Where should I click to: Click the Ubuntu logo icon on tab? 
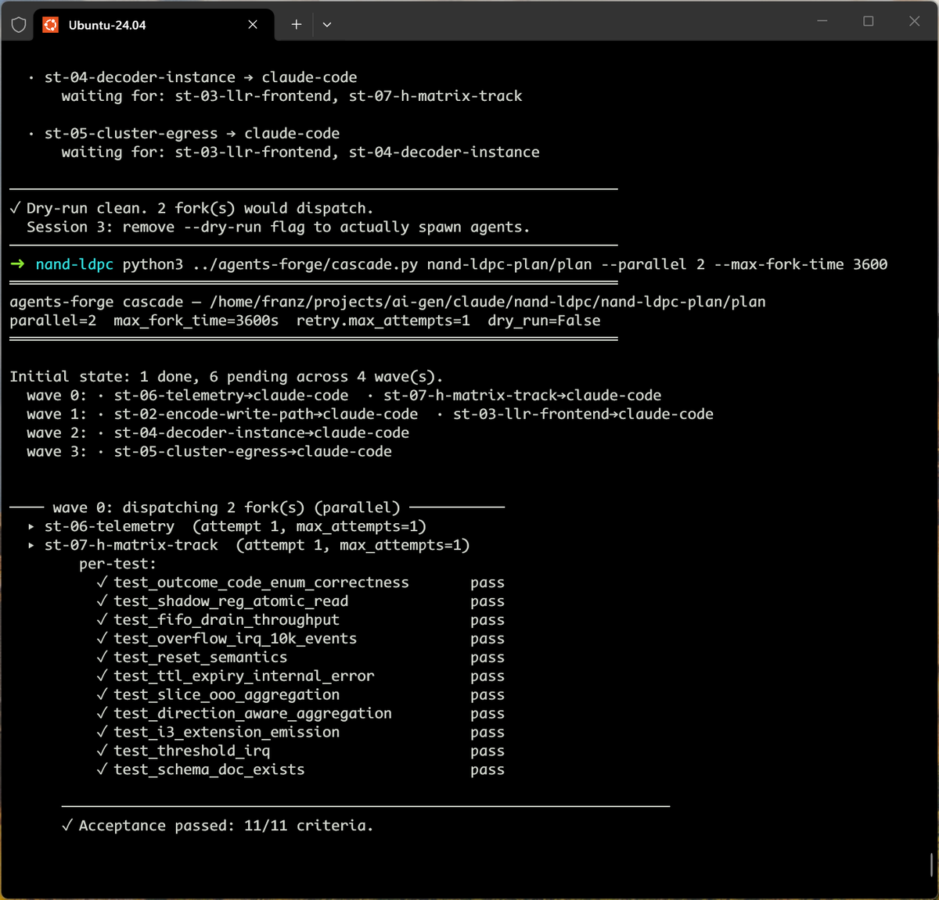[51, 25]
